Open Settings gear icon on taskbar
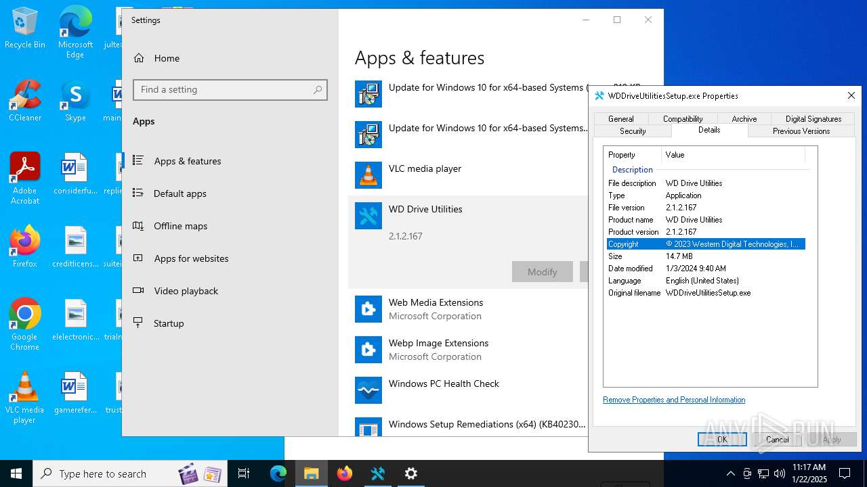This screenshot has height=487, width=867. point(411,473)
